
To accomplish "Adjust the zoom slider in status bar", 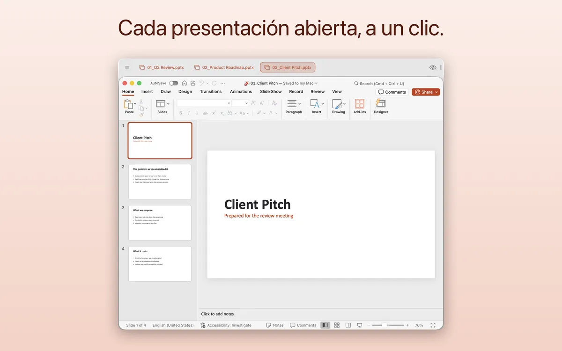I will pyautogui.click(x=388, y=325).
